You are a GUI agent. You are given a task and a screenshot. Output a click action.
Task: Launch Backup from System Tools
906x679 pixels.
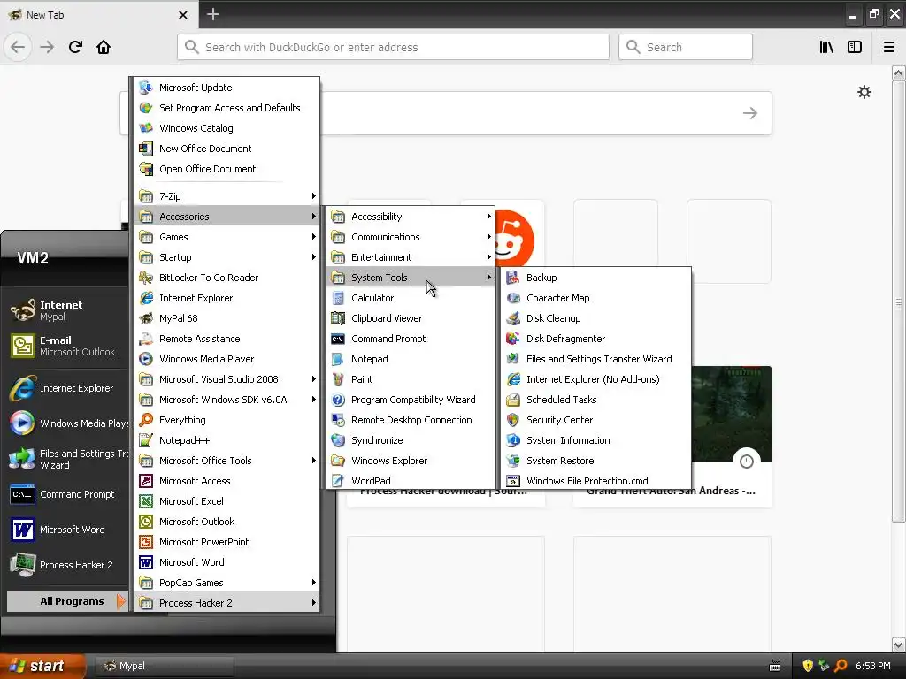(x=596, y=278)
